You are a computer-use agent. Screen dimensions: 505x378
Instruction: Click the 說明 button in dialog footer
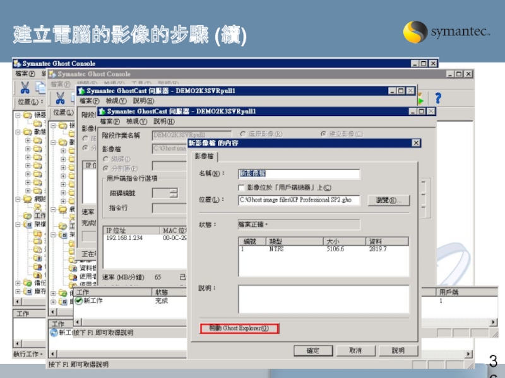(x=398, y=350)
